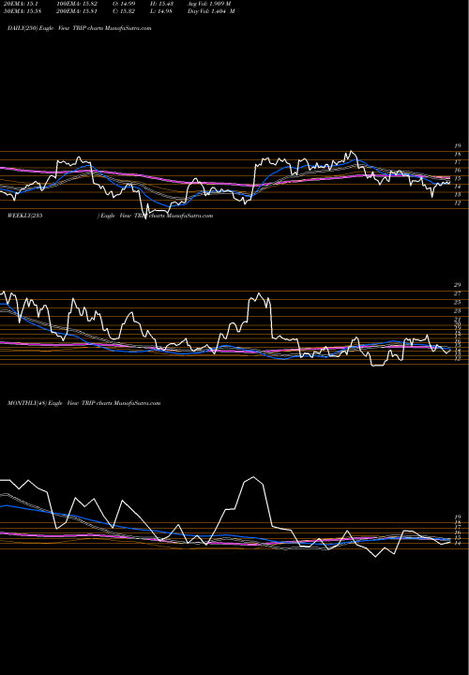
Task: Select the high price 'H:' value
Action: pos(161,4)
